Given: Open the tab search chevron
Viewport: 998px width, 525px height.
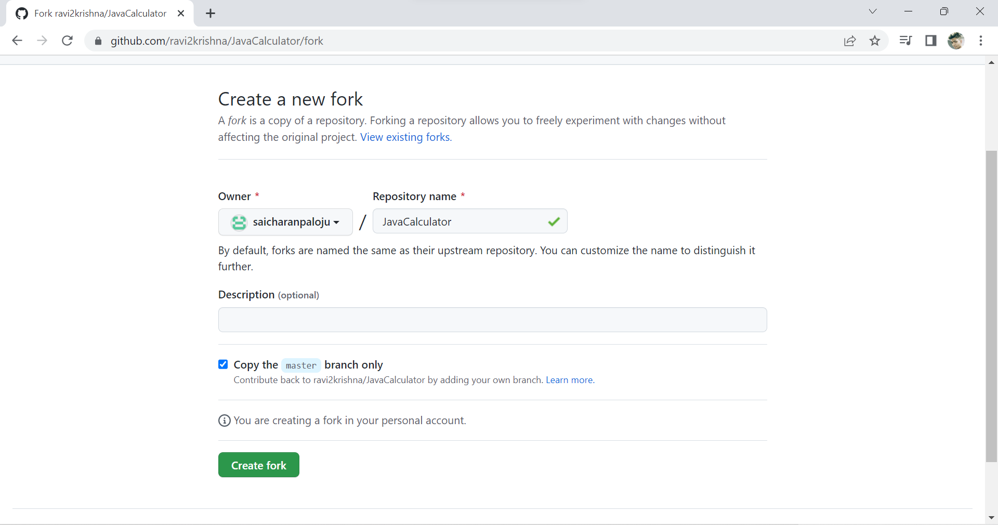Looking at the screenshot, I should click(873, 11).
